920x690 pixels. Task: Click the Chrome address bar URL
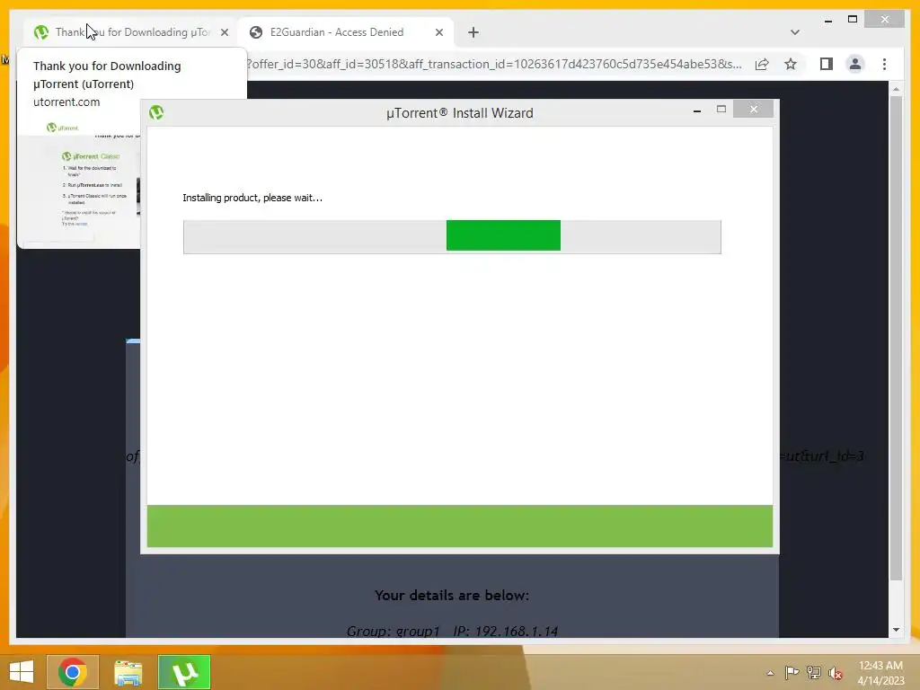point(494,64)
